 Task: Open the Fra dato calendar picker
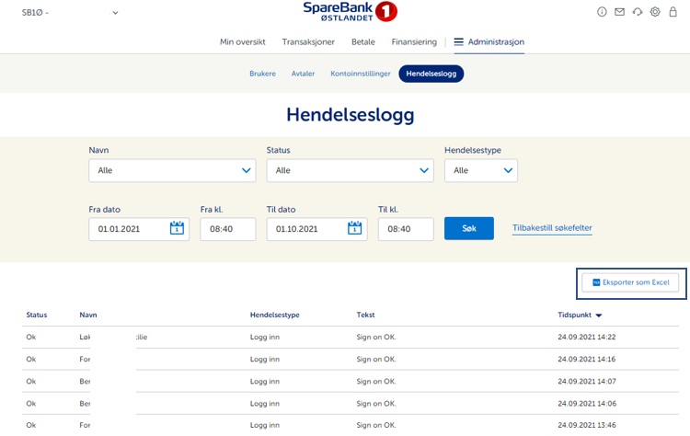click(x=177, y=229)
